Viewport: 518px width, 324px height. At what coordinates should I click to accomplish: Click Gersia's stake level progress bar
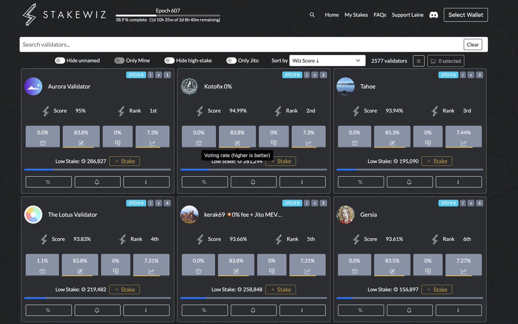point(410,298)
